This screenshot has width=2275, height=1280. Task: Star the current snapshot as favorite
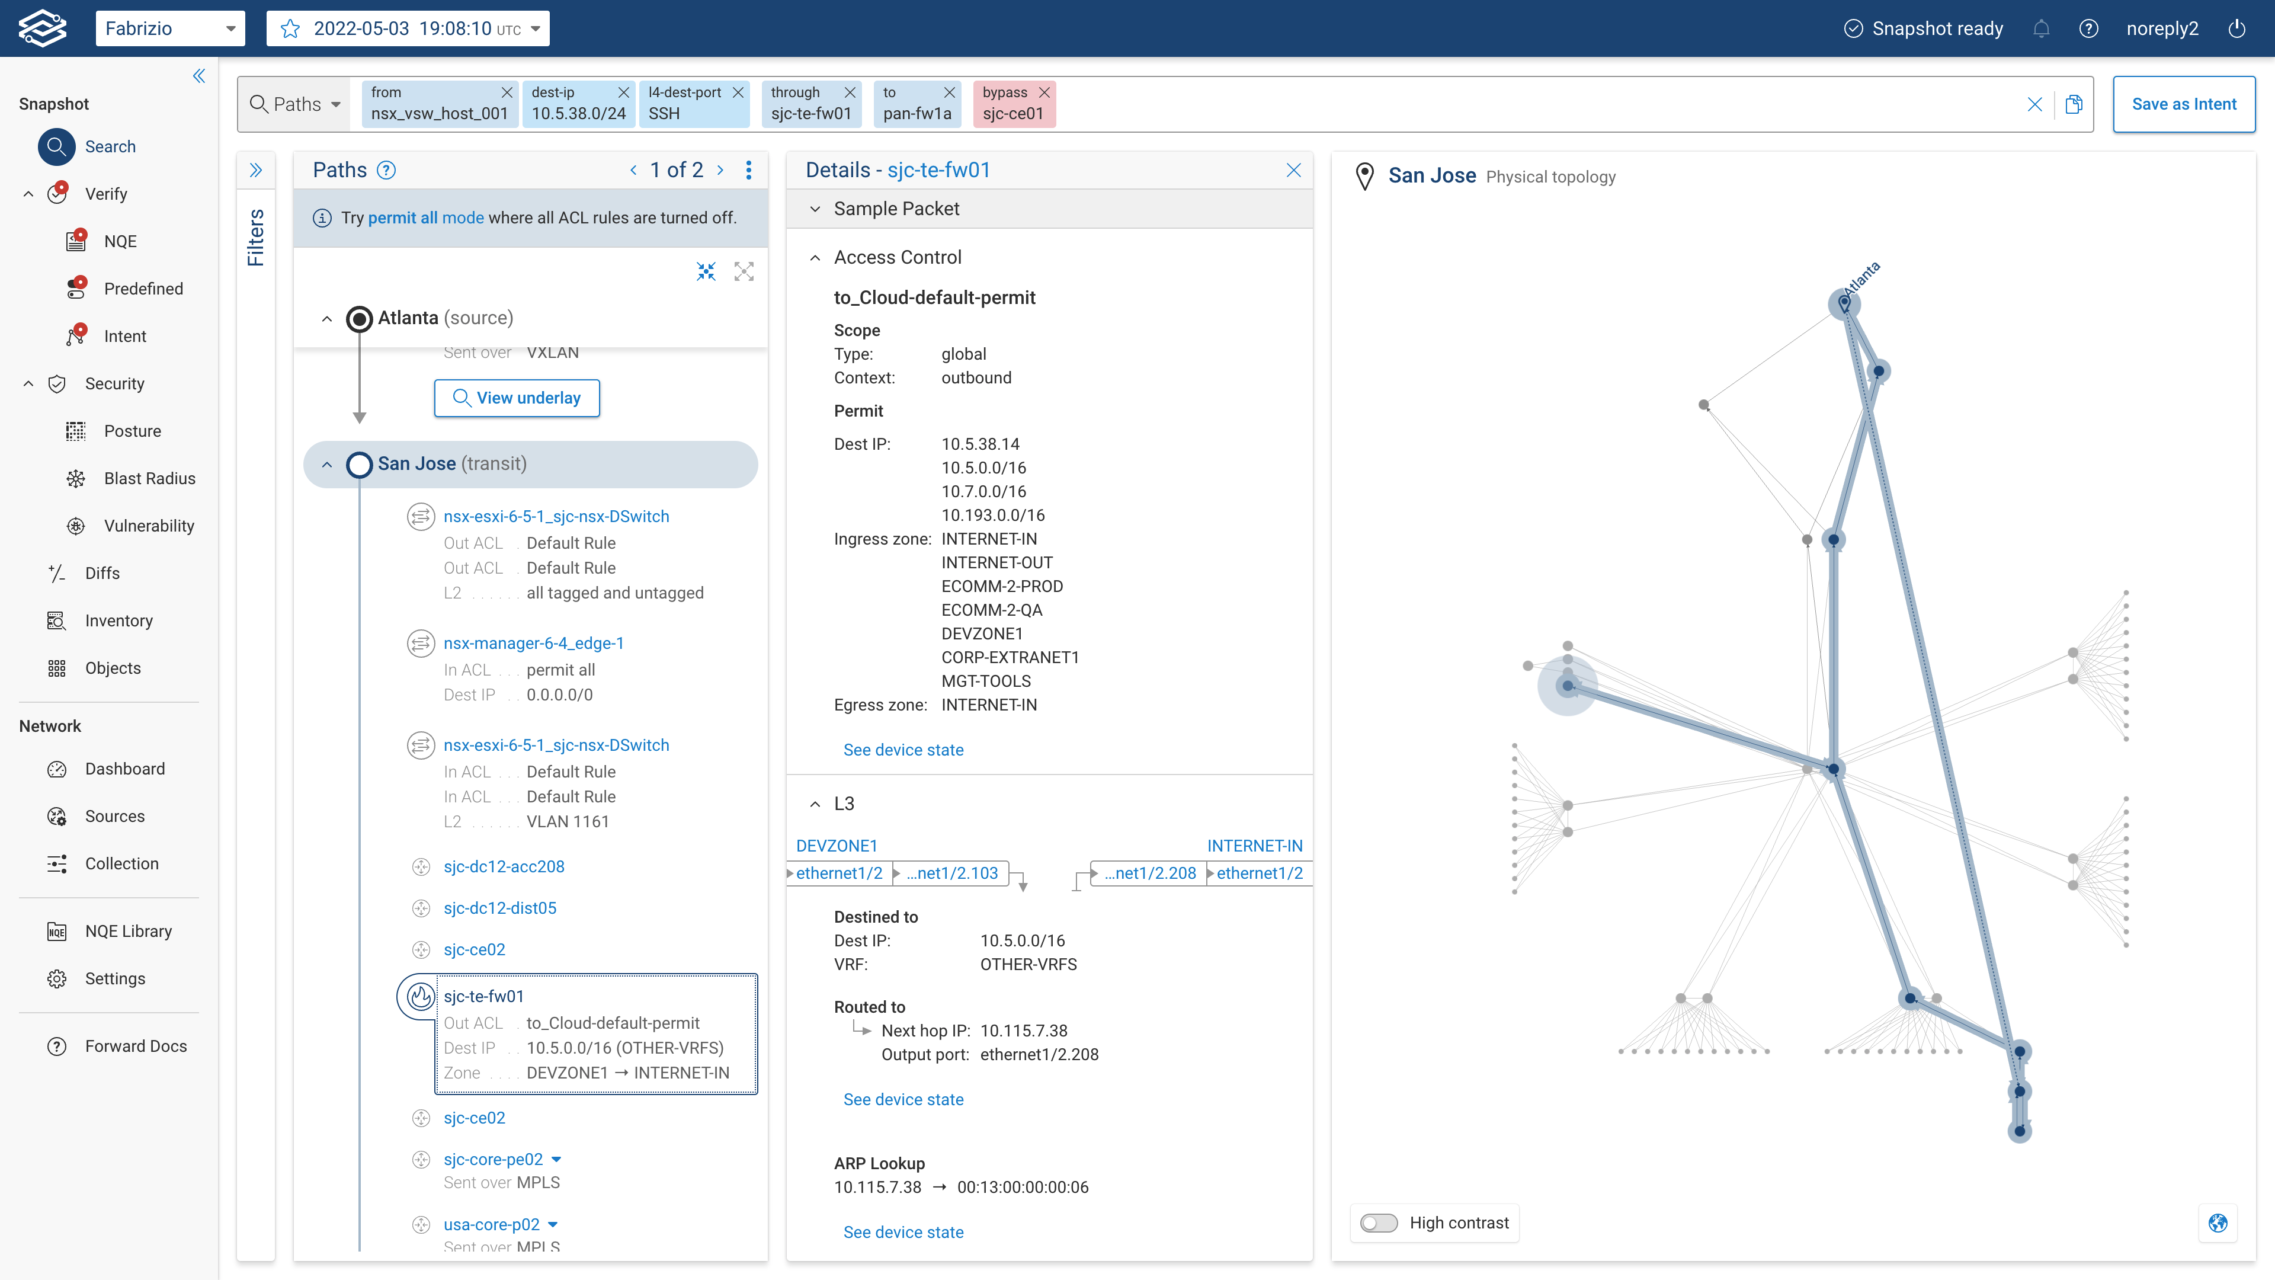(x=290, y=28)
